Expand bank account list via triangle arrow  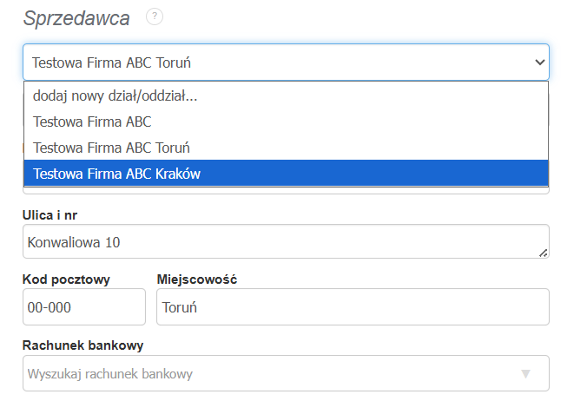coord(525,374)
